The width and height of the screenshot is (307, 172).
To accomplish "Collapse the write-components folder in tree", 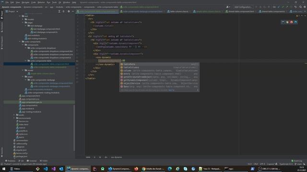I will pos(20,42).
